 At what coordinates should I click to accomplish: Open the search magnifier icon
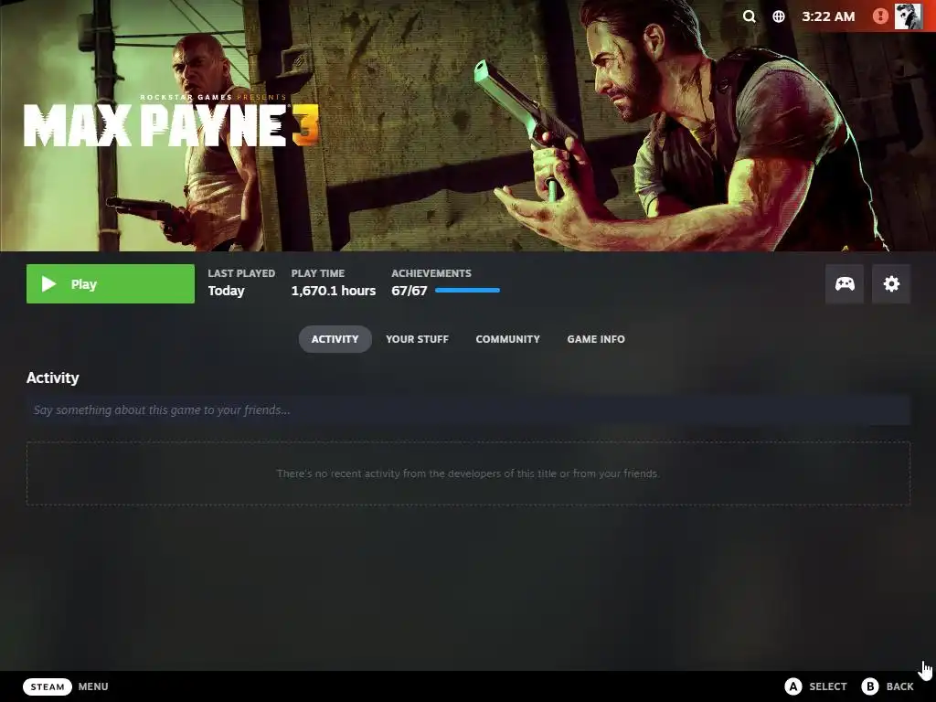point(749,16)
